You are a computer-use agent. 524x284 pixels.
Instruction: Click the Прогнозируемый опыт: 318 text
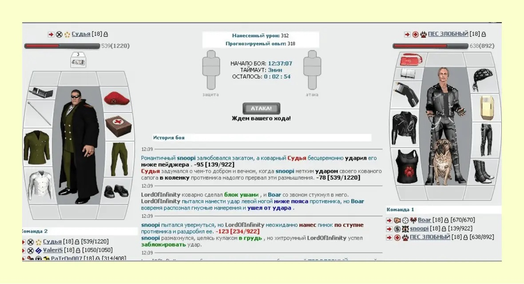(x=260, y=43)
